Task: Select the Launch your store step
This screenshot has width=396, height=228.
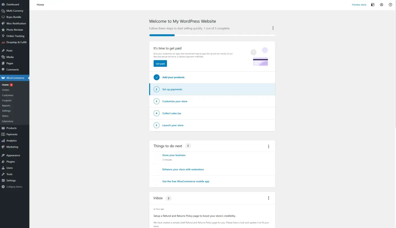Action: pos(212,125)
